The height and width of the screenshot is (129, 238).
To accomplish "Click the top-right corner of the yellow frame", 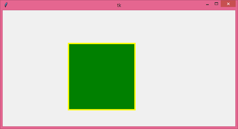I will coord(135,43).
